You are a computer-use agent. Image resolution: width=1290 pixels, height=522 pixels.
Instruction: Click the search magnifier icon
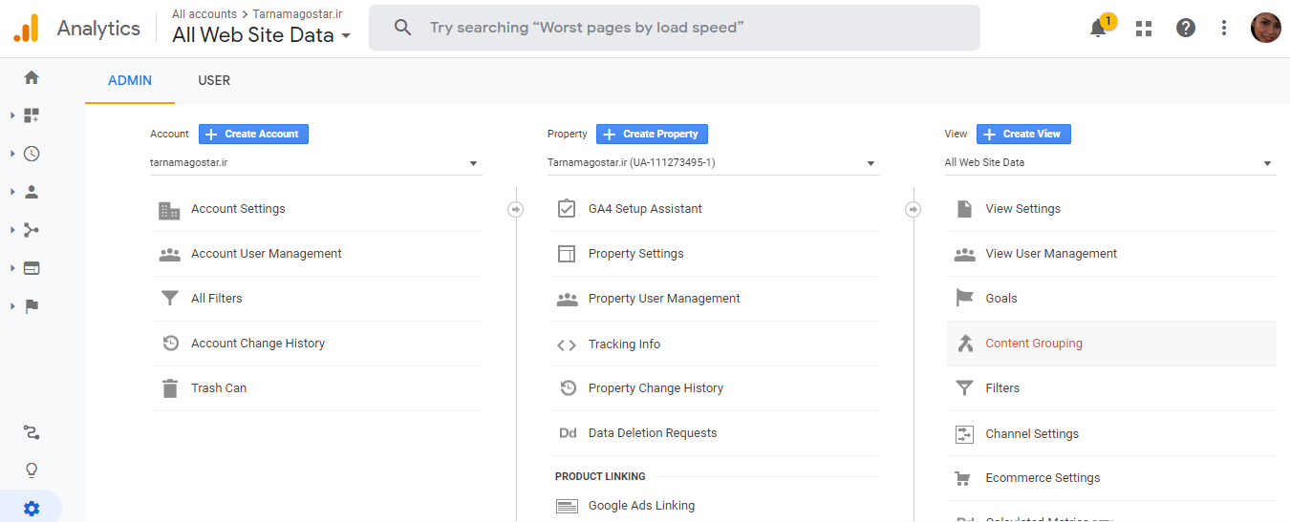[x=403, y=28]
